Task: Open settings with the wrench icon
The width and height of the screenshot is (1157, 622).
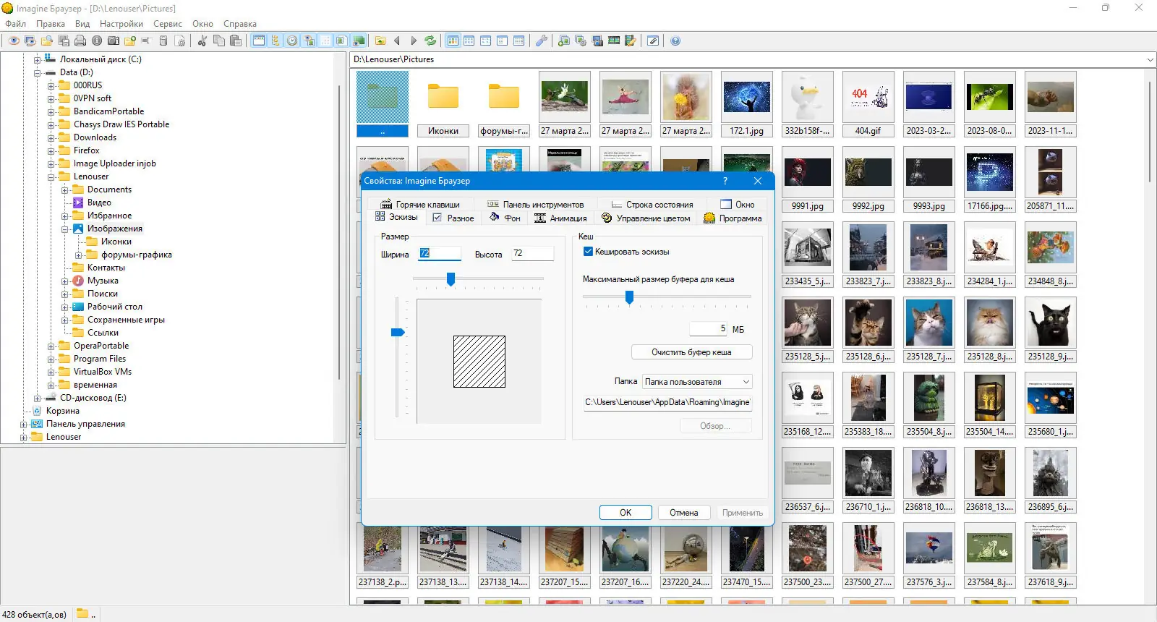Action: pyautogui.click(x=542, y=41)
